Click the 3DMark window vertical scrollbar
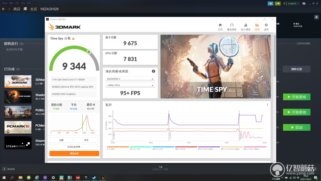Image resolution: width=321 pixels, height=181 pixels. click(x=274, y=56)
